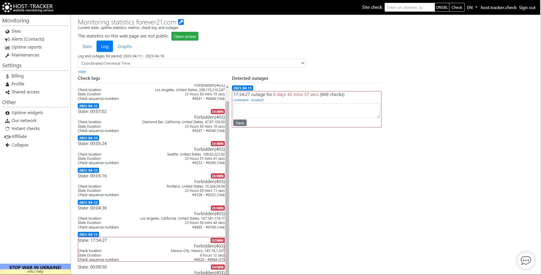The image size is (541, 275).
Task: Click DOWN badge for State 00:05:24
Action: coord(218,144)
